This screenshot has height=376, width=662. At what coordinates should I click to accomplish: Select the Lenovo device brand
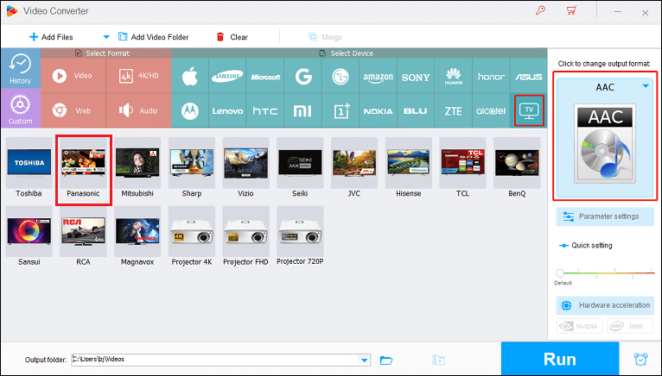(x=227, y=111)
